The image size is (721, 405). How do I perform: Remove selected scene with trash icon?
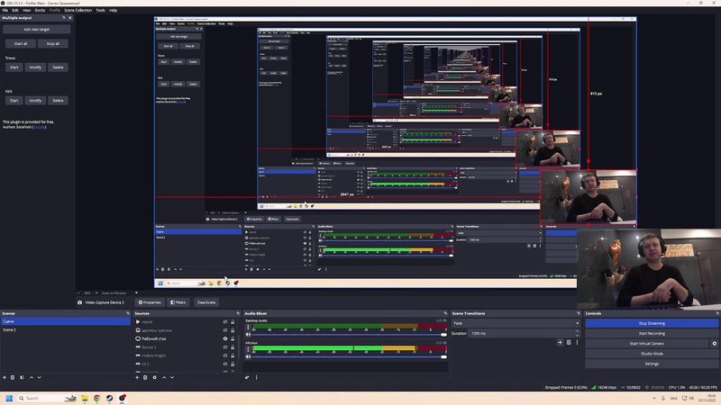pyautogui.click(x=13, y=377)
